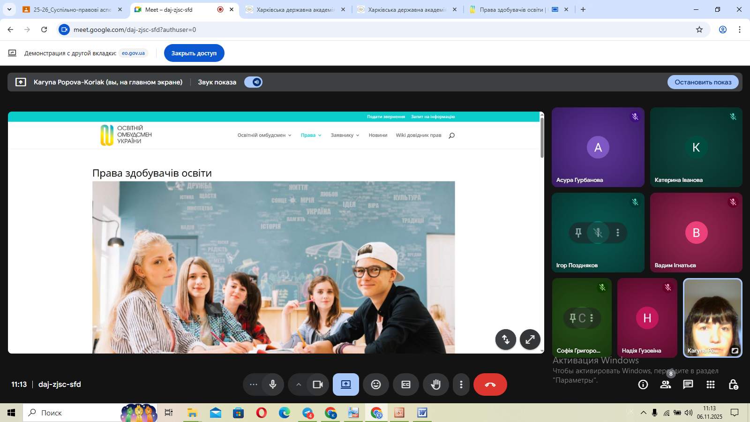This screenshot has height=422, width=750.
Task: Open the Права dropdown menu
Action: coord(311,136)
